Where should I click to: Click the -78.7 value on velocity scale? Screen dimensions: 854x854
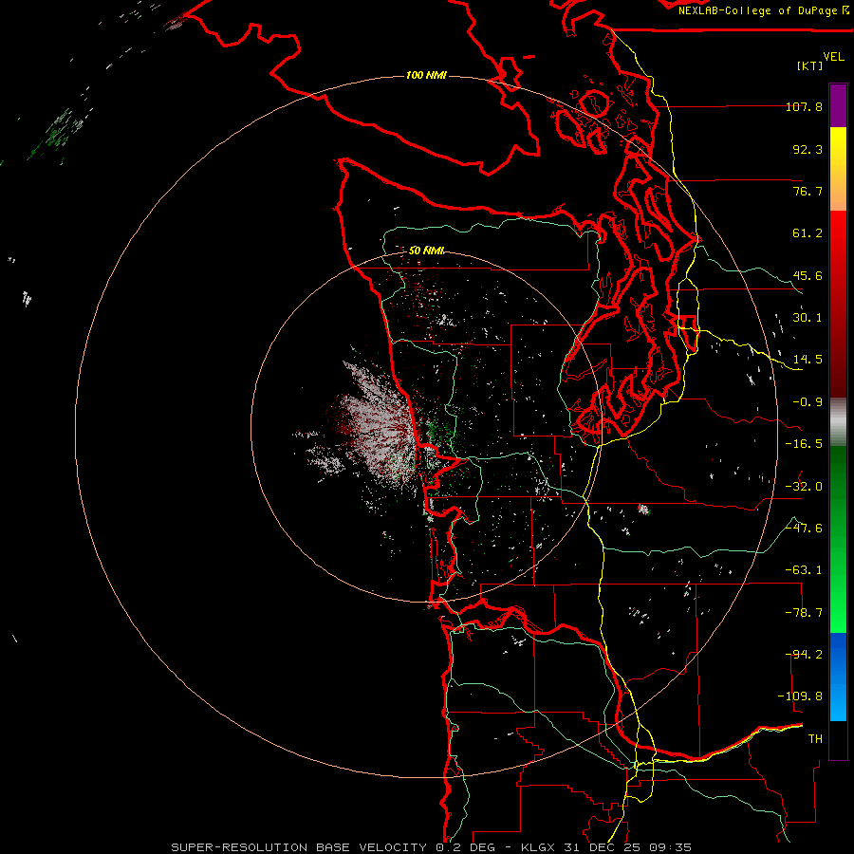tap(804, 613)
